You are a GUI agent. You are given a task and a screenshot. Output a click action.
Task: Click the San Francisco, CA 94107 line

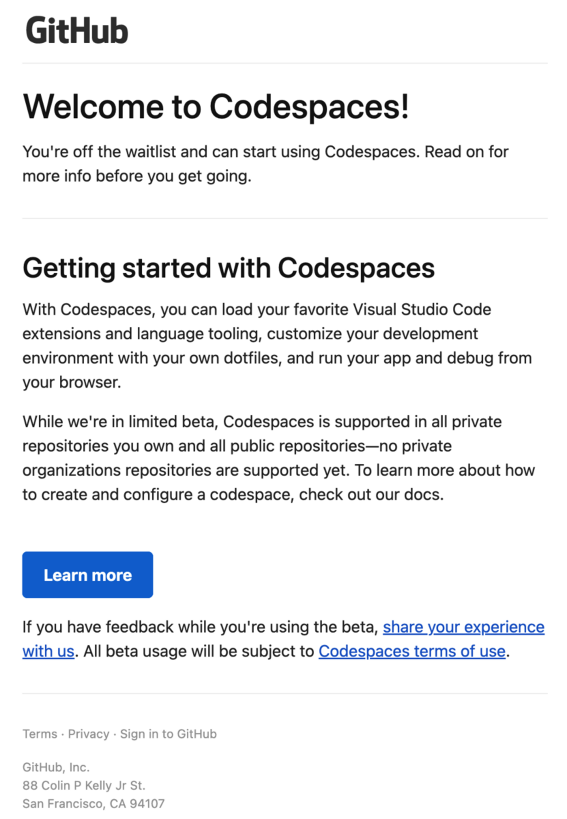[93, 803]
